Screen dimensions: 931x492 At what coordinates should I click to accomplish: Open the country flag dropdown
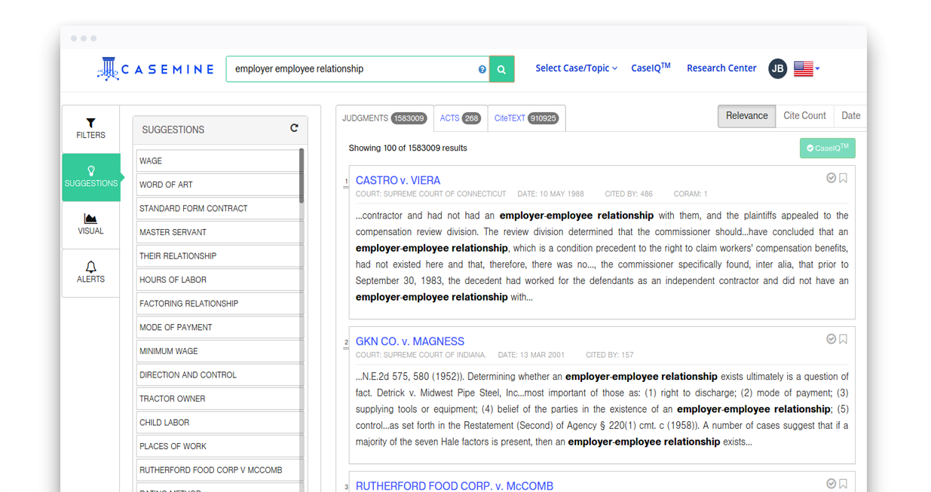tap(807, 69)
